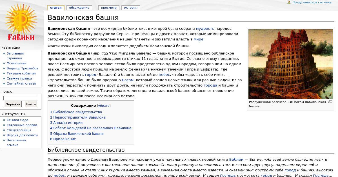Screen dimensions: 338x177
Task: Open 'Версия для печати' link
Action: [x=22, y=135]
